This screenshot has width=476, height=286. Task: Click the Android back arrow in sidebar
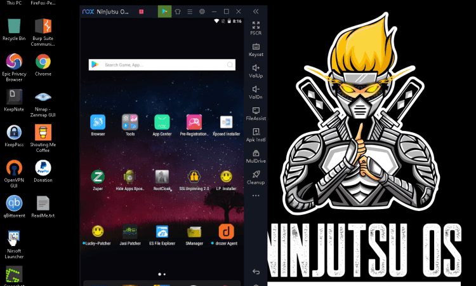tap(256, 271)
